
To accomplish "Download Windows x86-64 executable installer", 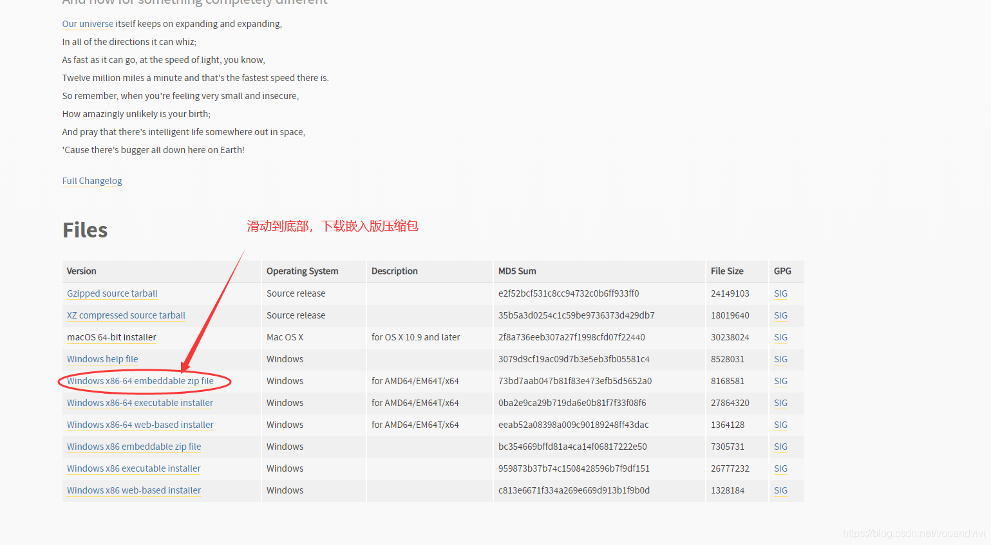I will click(x=140, y=403).
